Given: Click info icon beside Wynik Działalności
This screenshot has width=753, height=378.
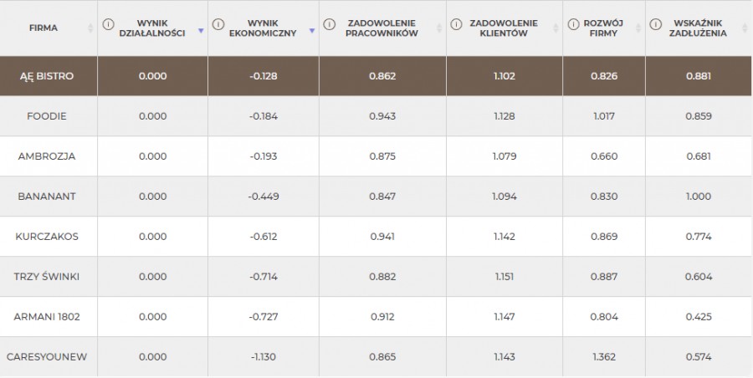Looking at the screenshot, I should [x=108, y=24].
